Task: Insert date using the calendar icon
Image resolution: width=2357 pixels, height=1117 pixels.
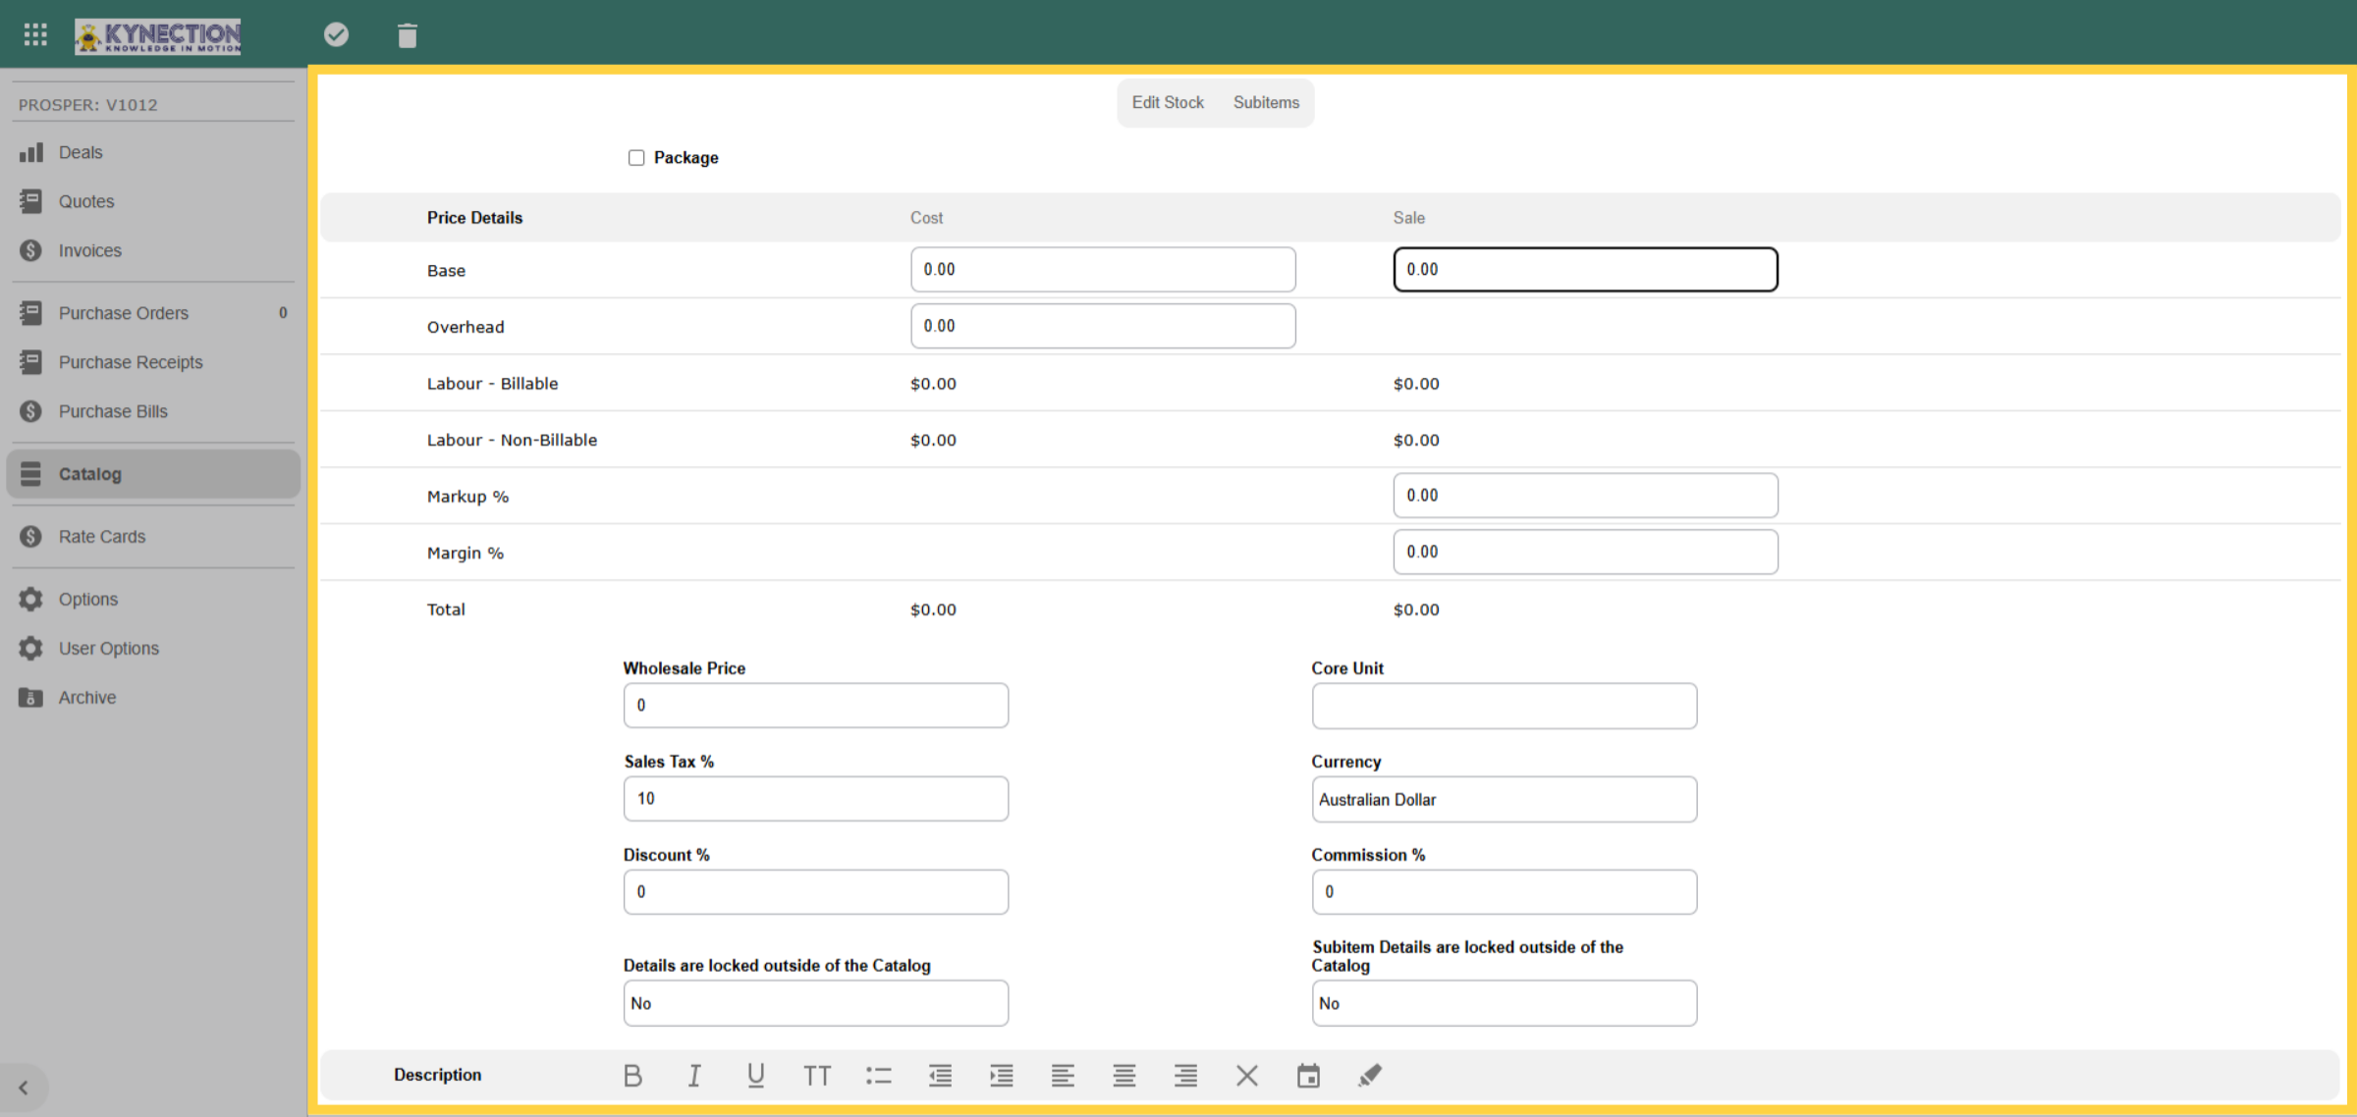Action: (1308, 1076)
